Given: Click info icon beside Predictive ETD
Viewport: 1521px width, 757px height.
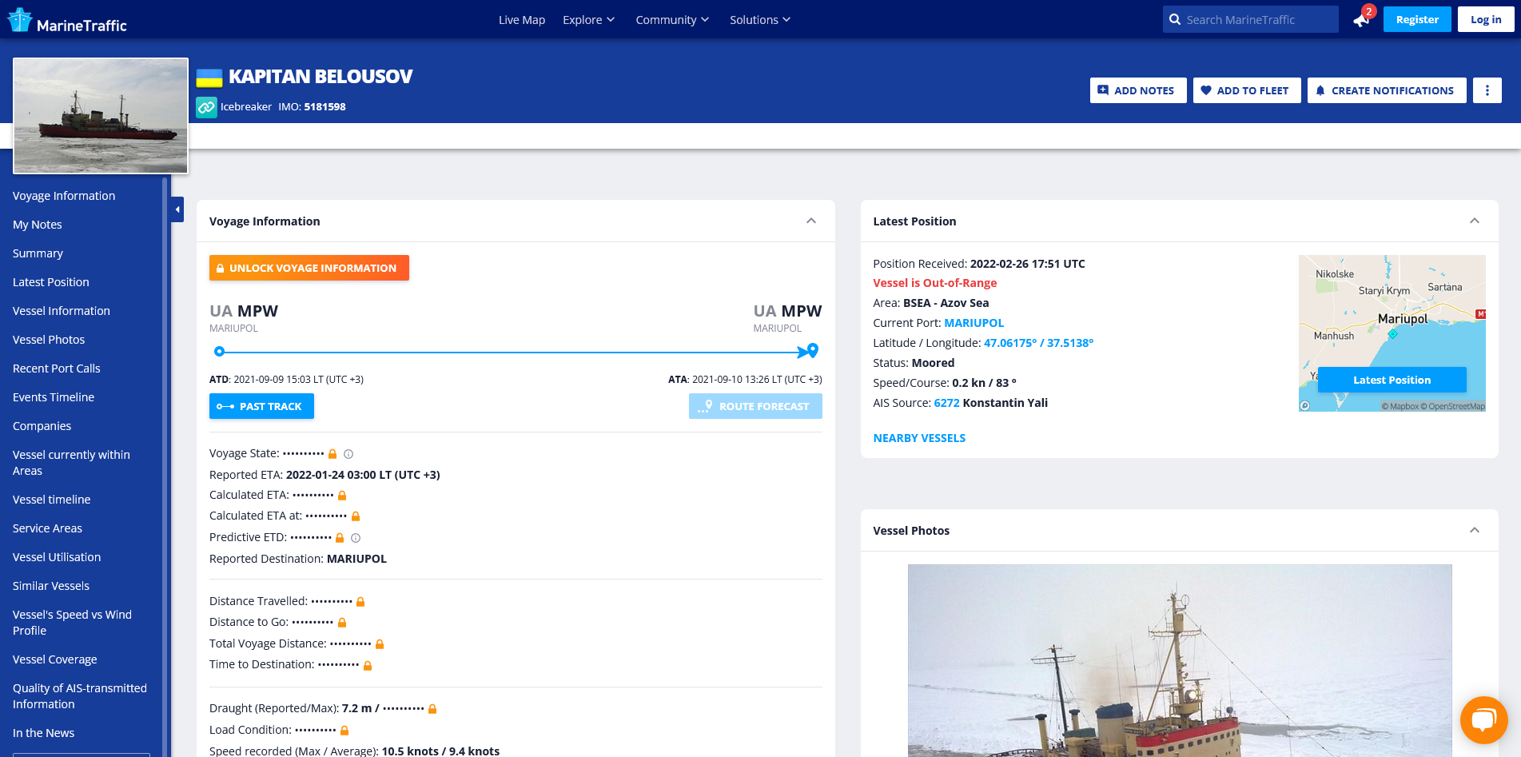Looking at the screenshot, I should pos(356,538).
